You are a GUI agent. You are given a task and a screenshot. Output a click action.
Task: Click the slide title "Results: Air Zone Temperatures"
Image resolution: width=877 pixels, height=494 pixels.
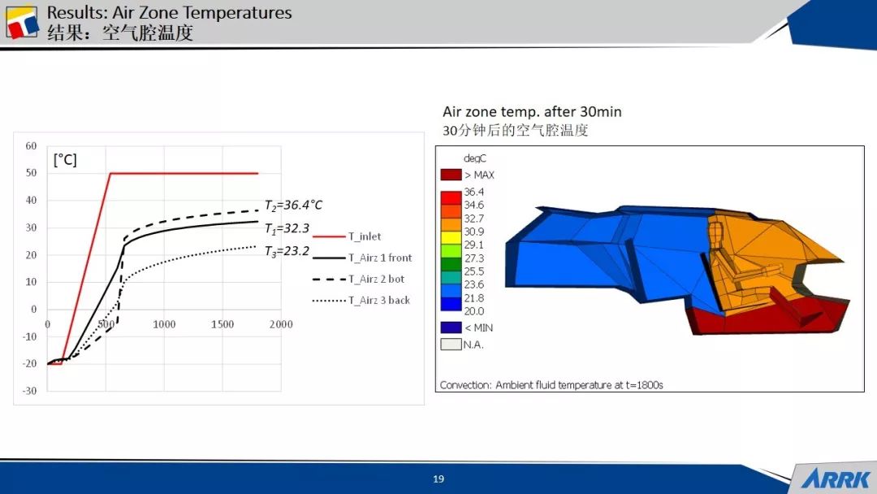pyautogui.click(x=169, y=13)
